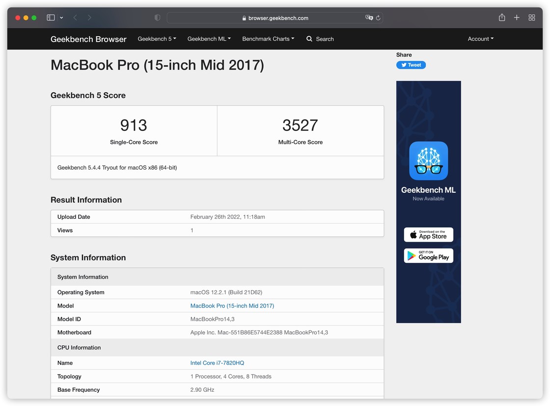Image resolution: width=550 pixels, height=406 pixels.
Task: Show the tab overview grid icon
Action: (x=532, y=17)
